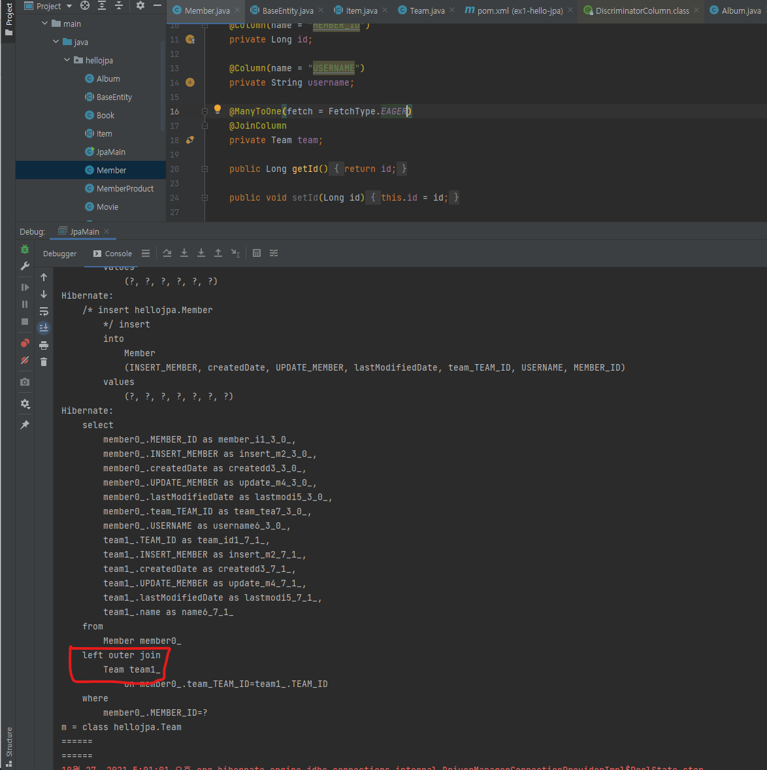Click the fold marker at the @ManyToOne line
Screen dimensions: 767x770
[205, 112]
